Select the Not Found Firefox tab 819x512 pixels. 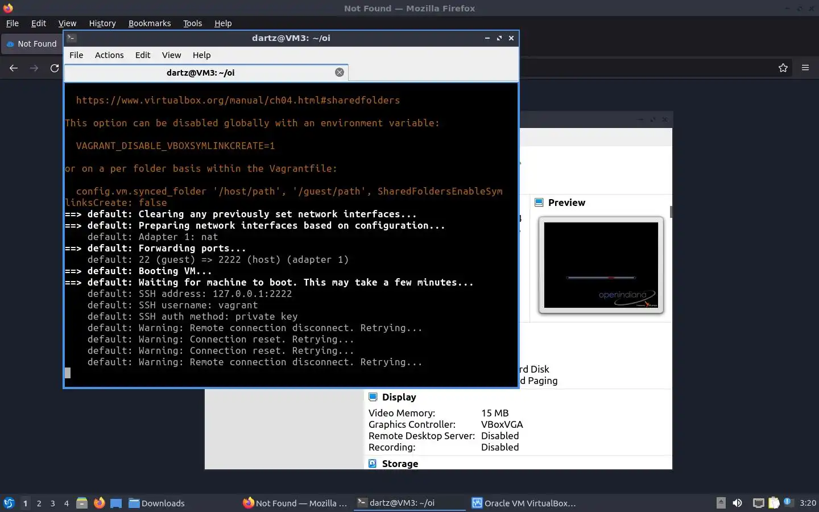tap(32, 44)
